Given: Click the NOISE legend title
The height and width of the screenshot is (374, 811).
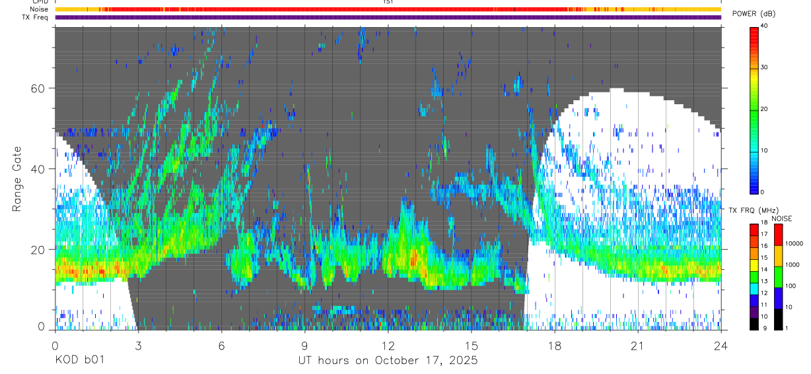Looking at the screenshot, I should (782, 218).
